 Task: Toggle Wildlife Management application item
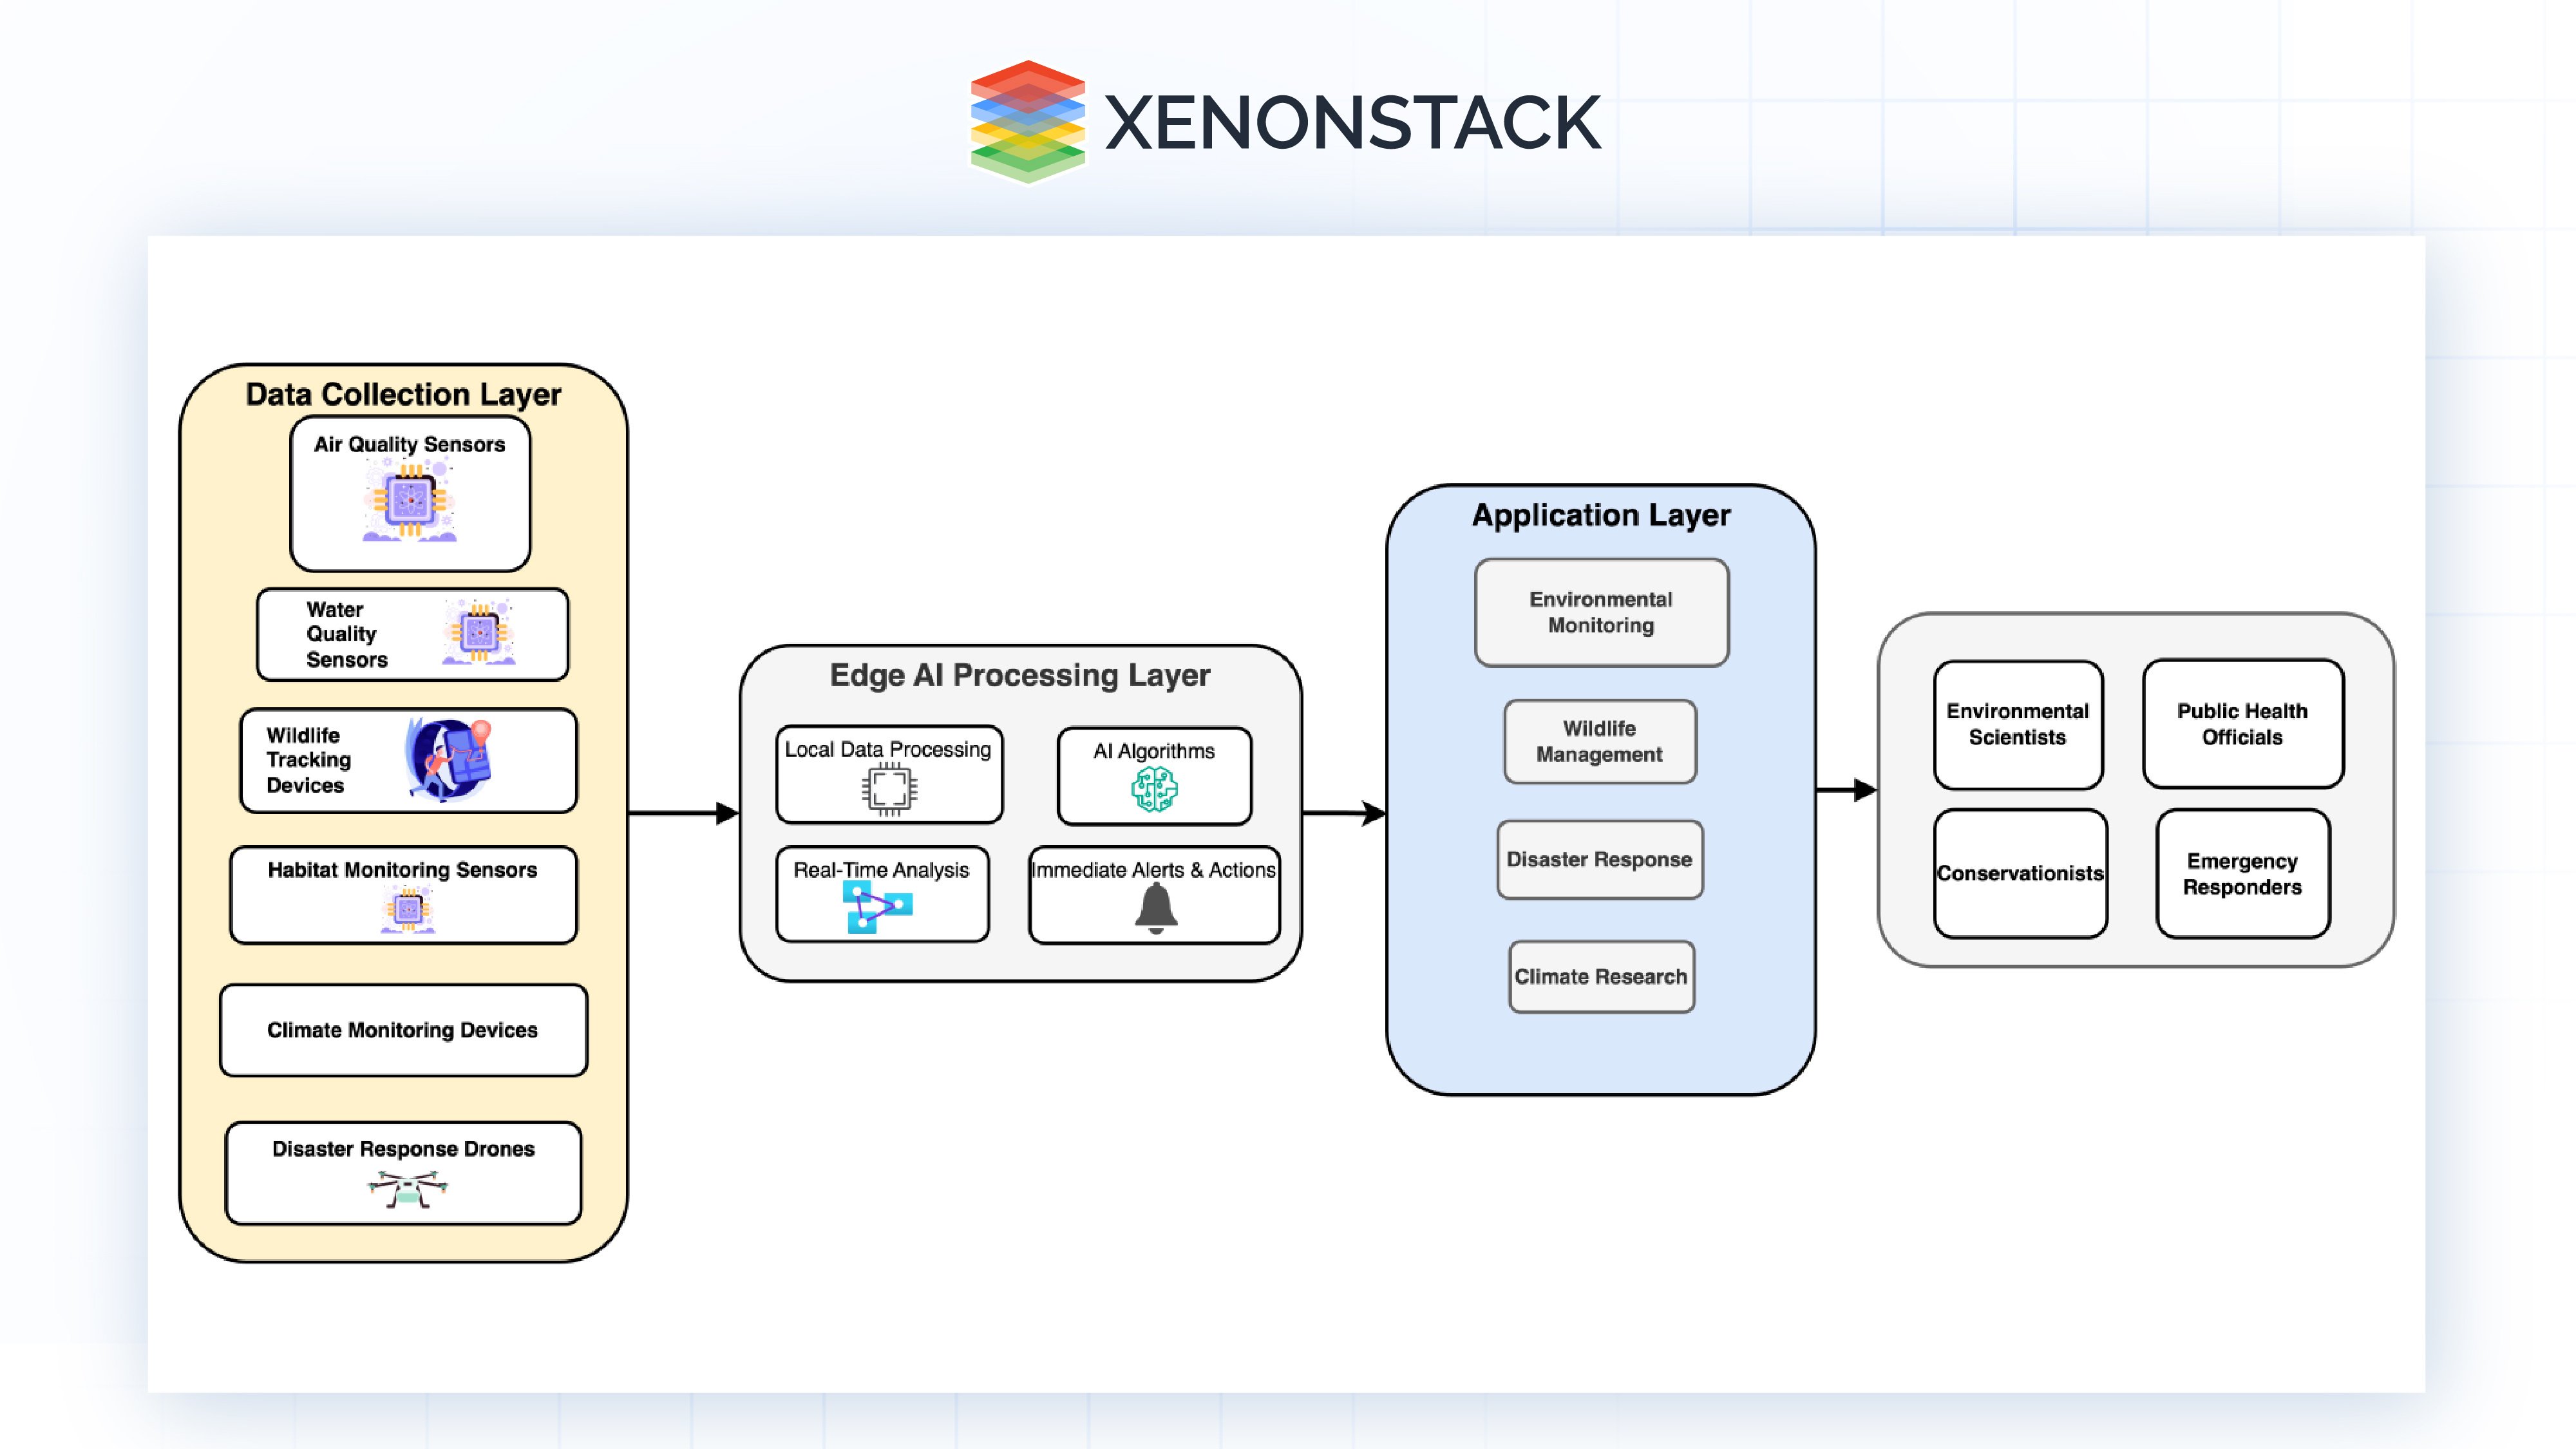tap(1593, 745)
